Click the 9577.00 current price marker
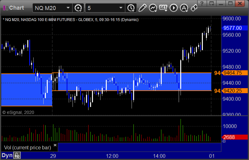 (x=235, y=28)
